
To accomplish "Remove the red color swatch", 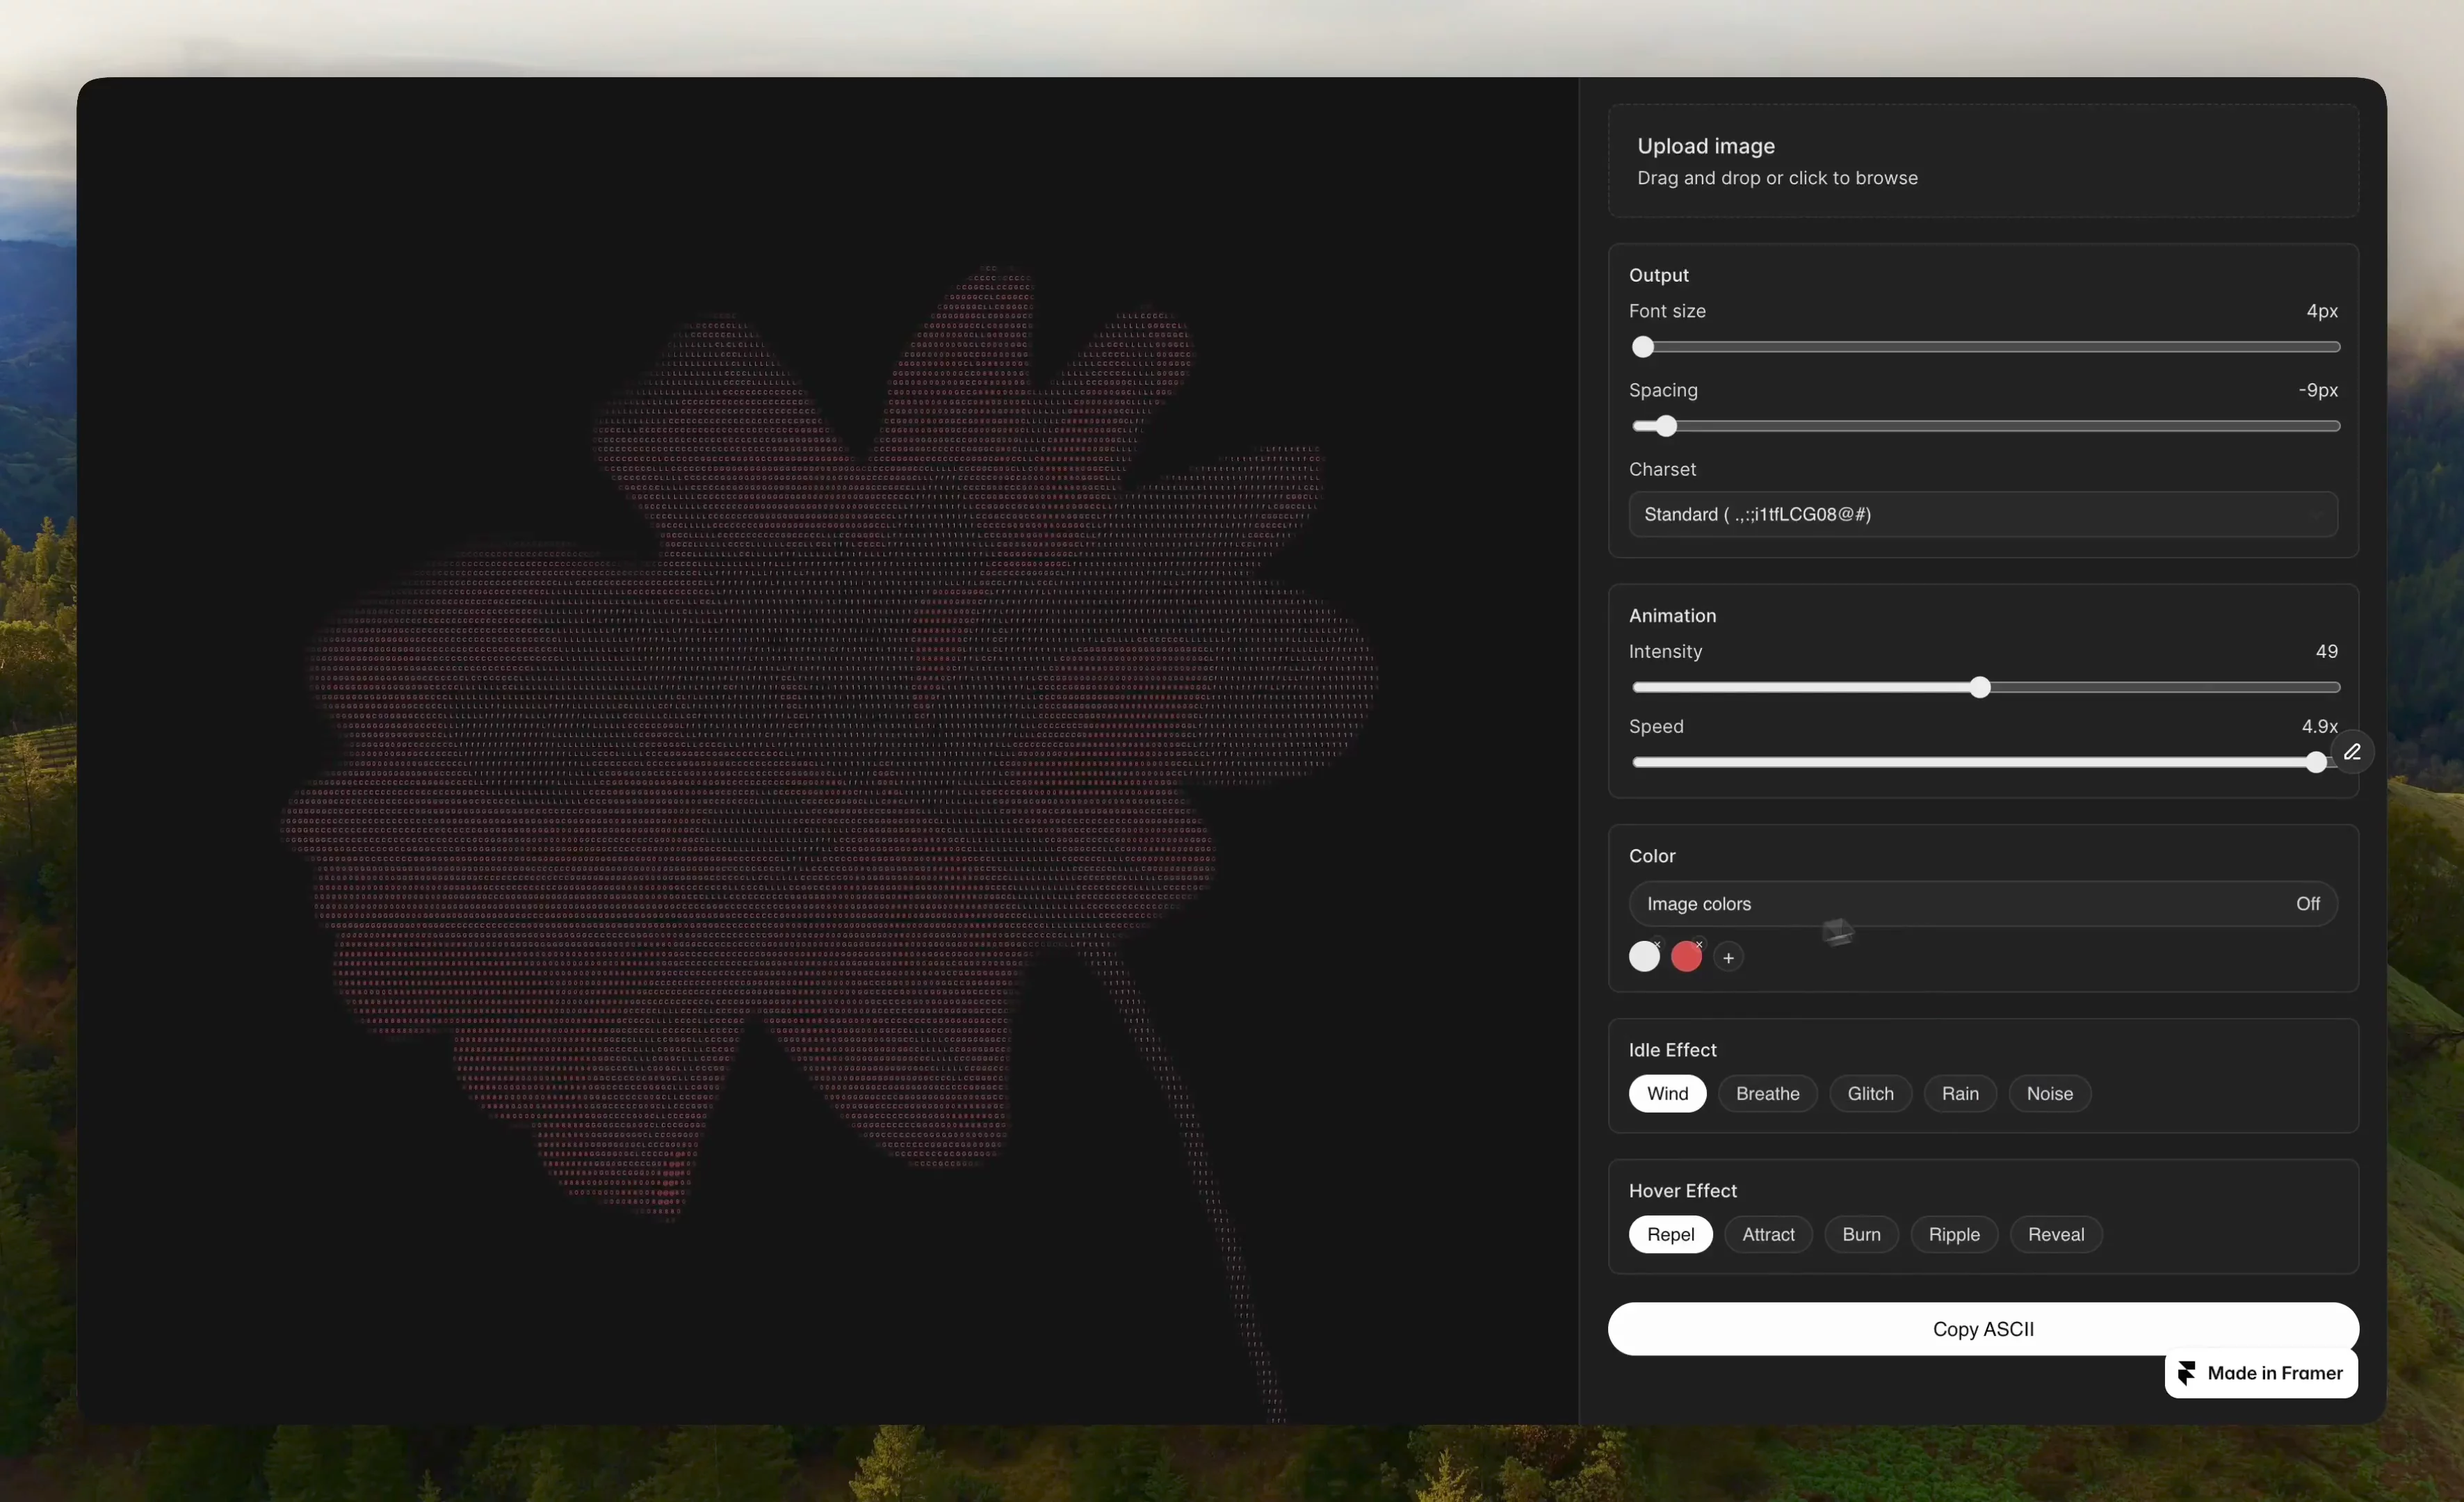I will click(x=1699, y=944).
